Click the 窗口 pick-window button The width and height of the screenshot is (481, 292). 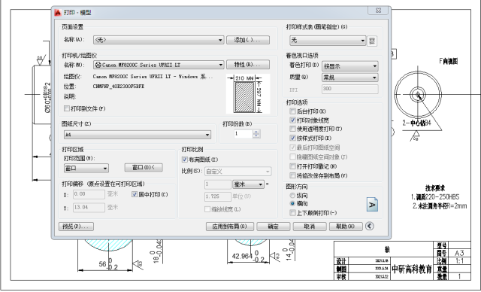point(144,168)
